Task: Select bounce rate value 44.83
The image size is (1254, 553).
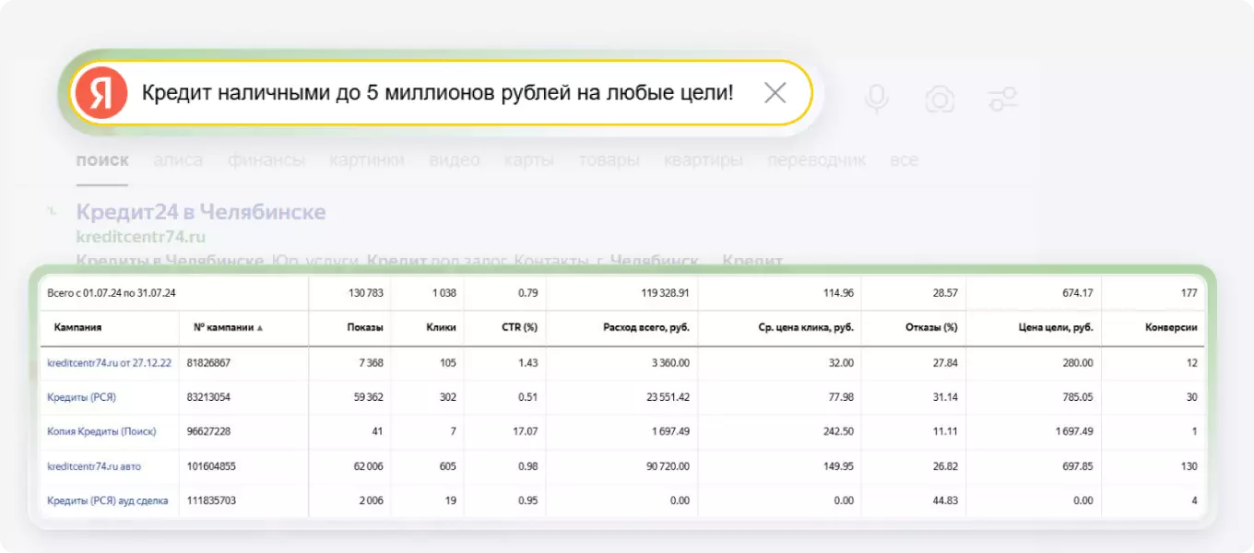Action: click(944, 500)
